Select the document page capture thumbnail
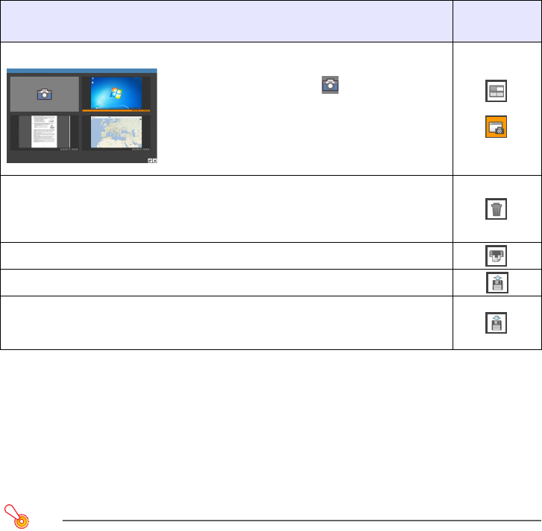 pos(44,133)
